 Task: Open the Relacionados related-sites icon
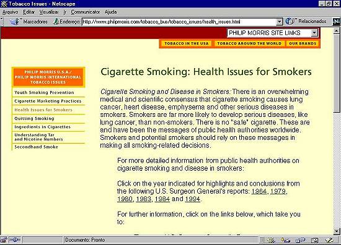290,21
